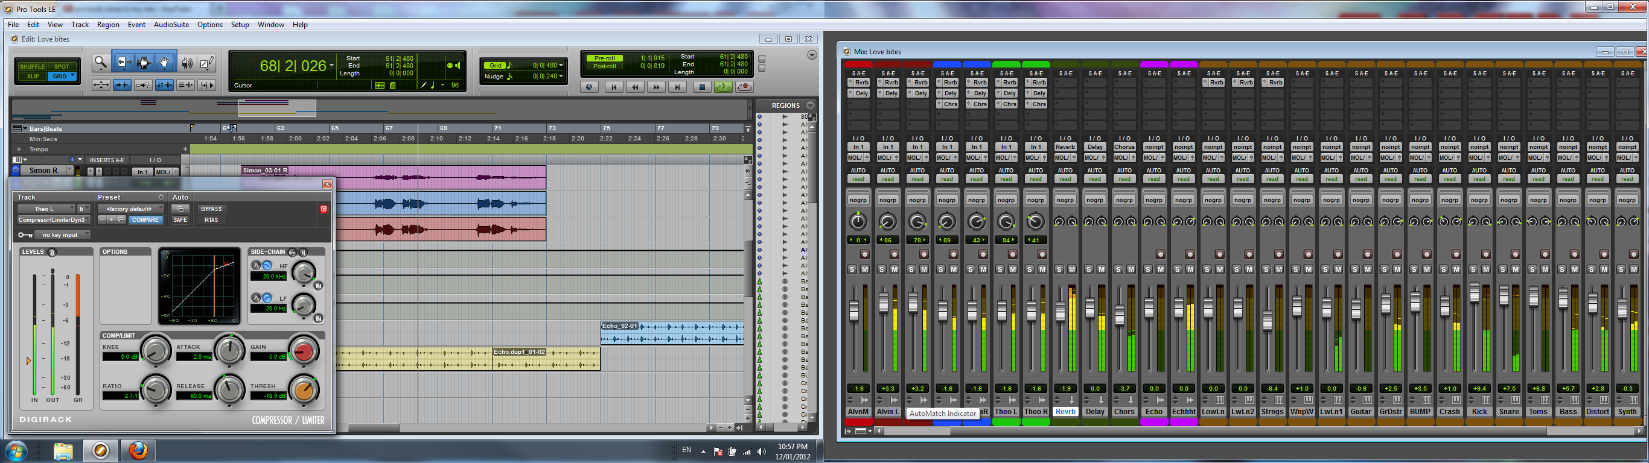Toggle the Pre-roll button
Image resolution: width=1649 pixels, height=463 pixels.
point(604,58)
